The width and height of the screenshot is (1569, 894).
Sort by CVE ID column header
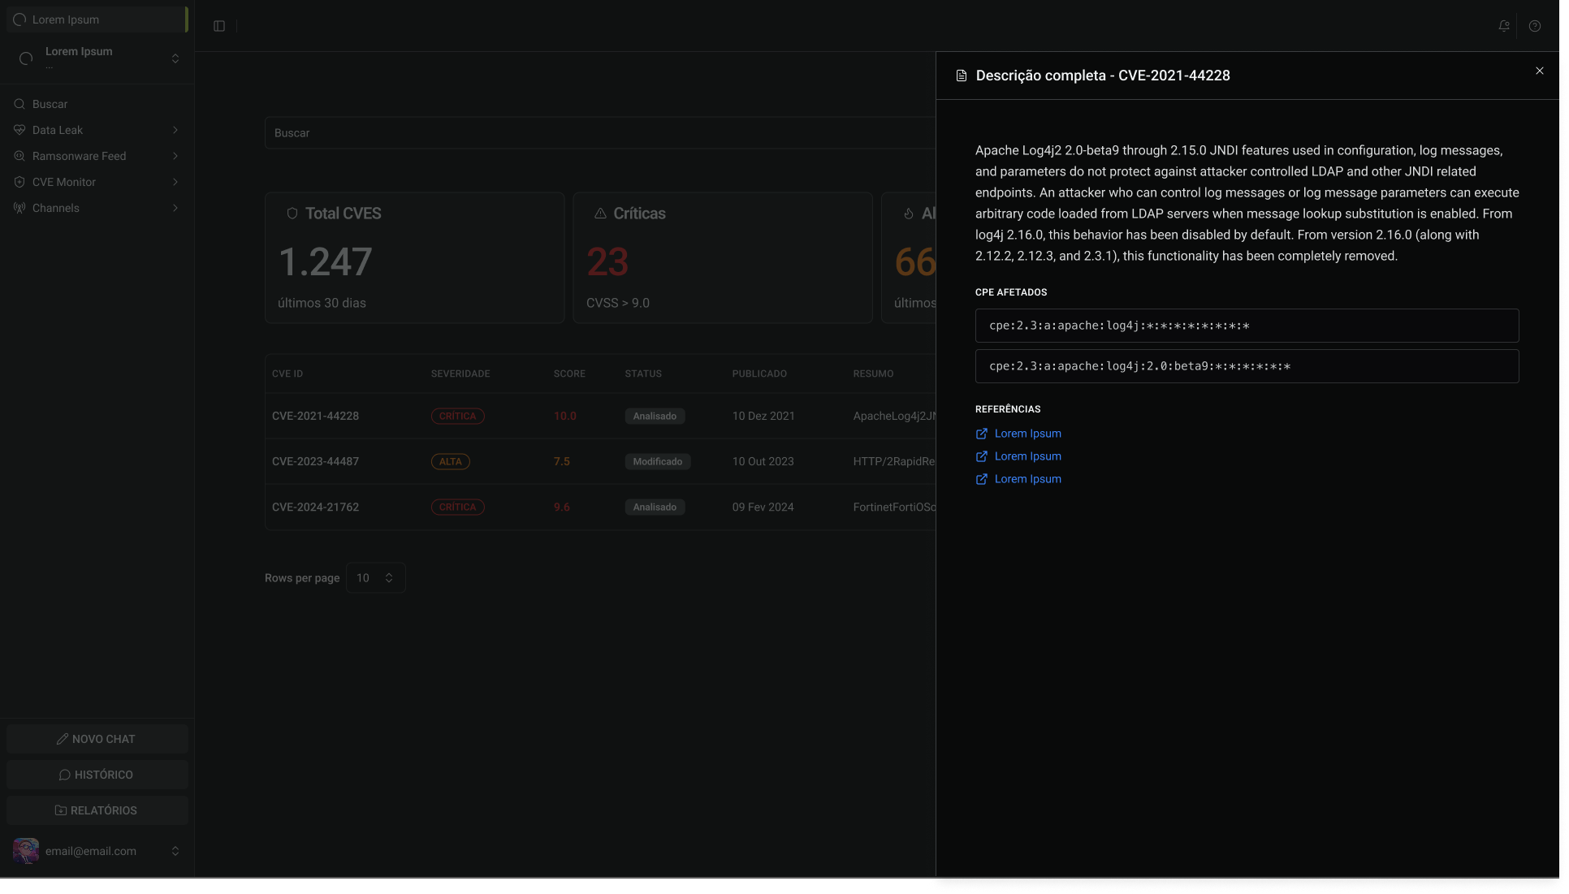click(x=287, y=374)
